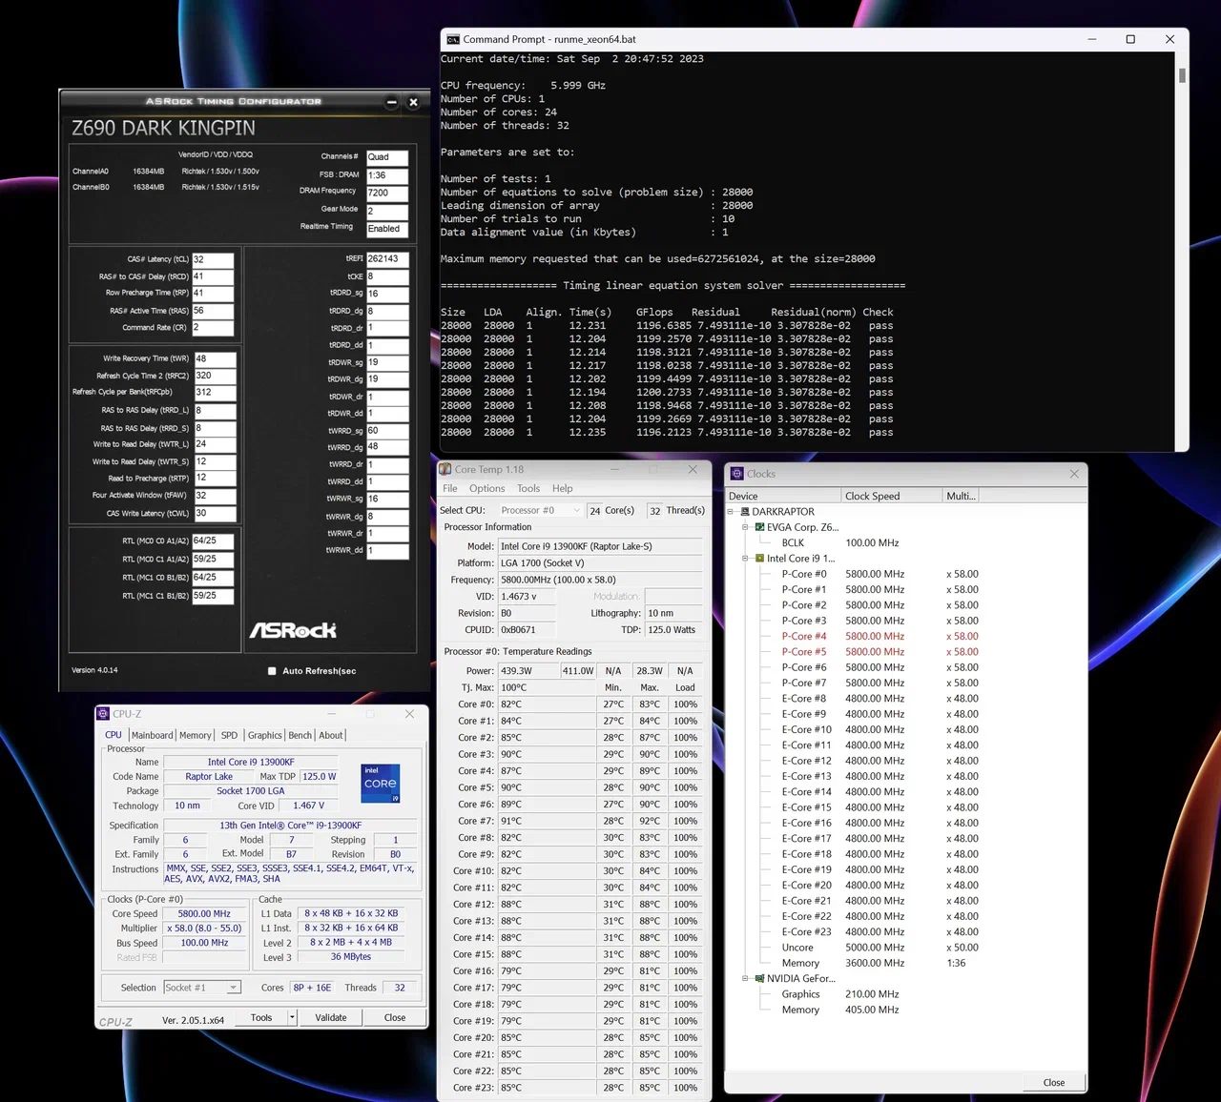The width and height of the screenshot is (1221, 1102).
Task: Open the Socket #1 selection dropdown in CPU-Z
Action: click(202, 988)
